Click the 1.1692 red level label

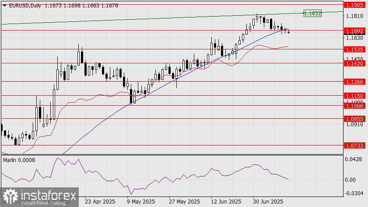(x=354, y=31)
